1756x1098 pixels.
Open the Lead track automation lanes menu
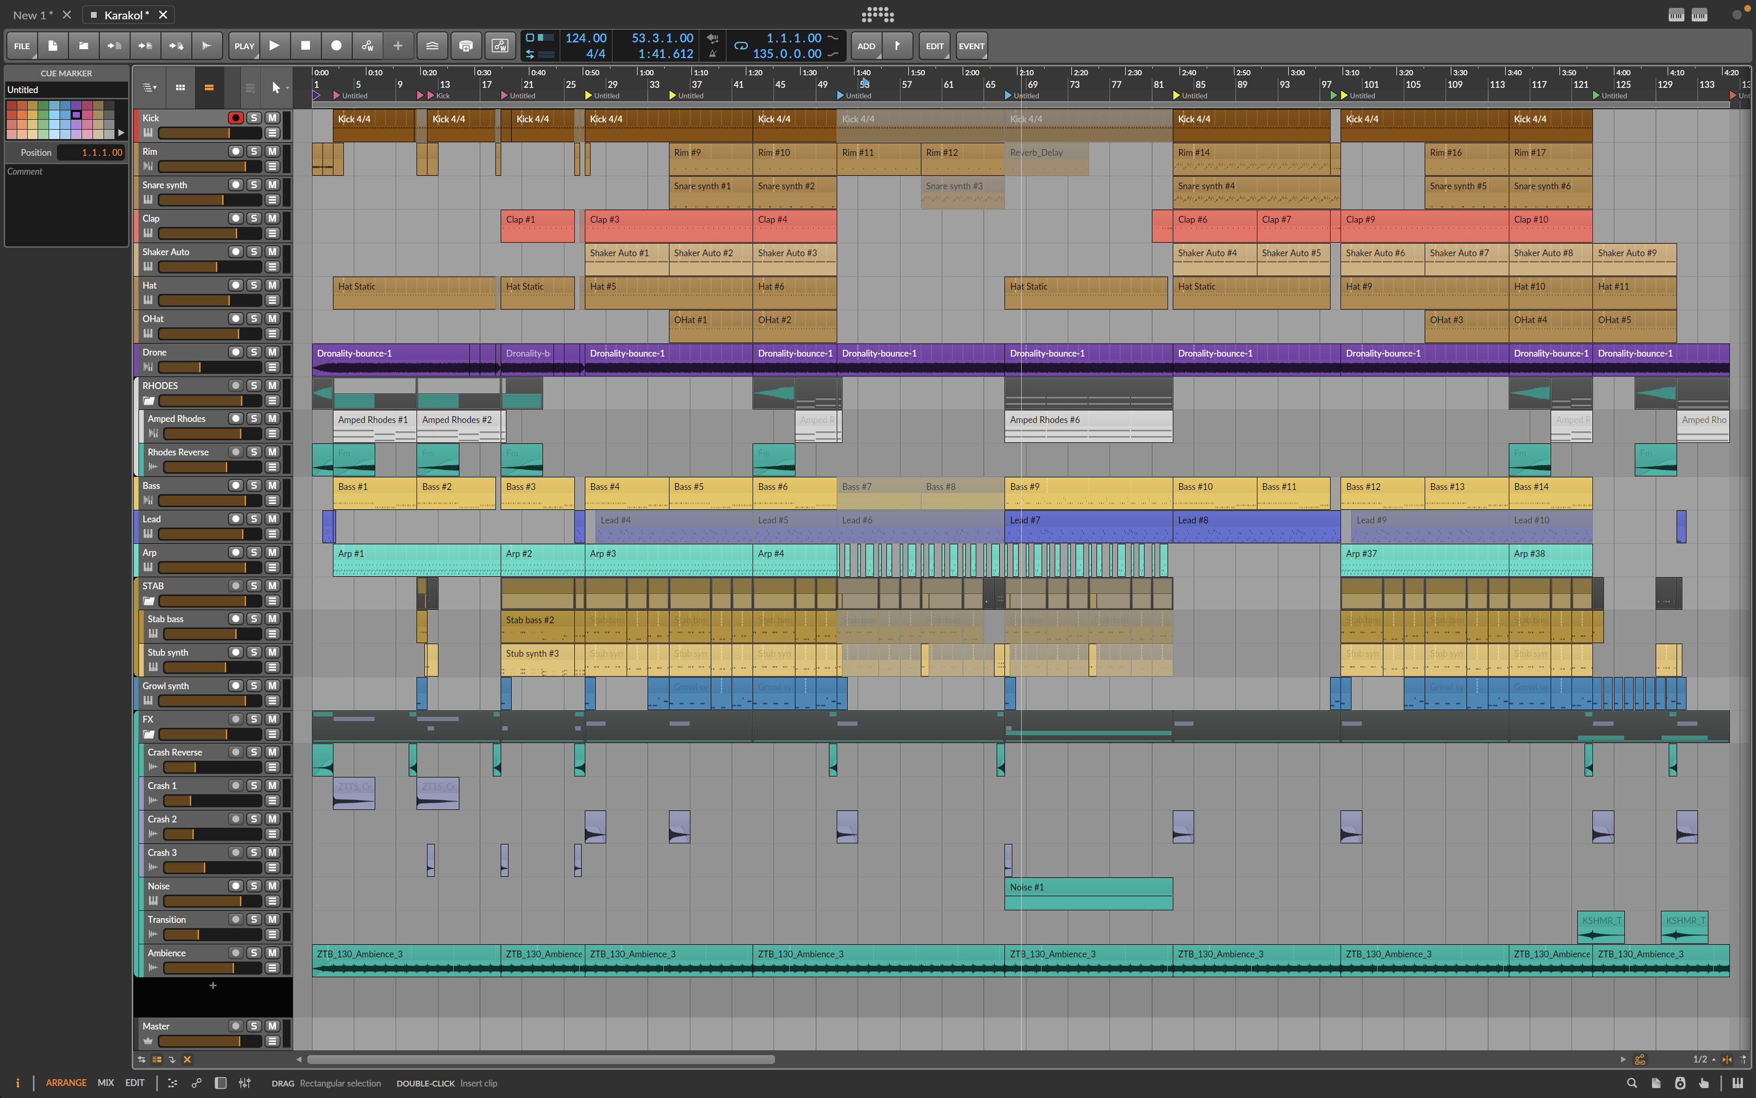pyautogui.click(x=272, y=534)
